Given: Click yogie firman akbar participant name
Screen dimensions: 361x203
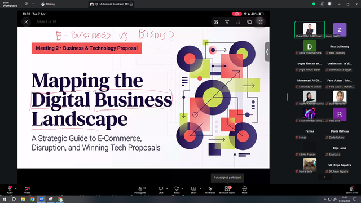Looking at the screenshot, I should [x=310, y=64].
